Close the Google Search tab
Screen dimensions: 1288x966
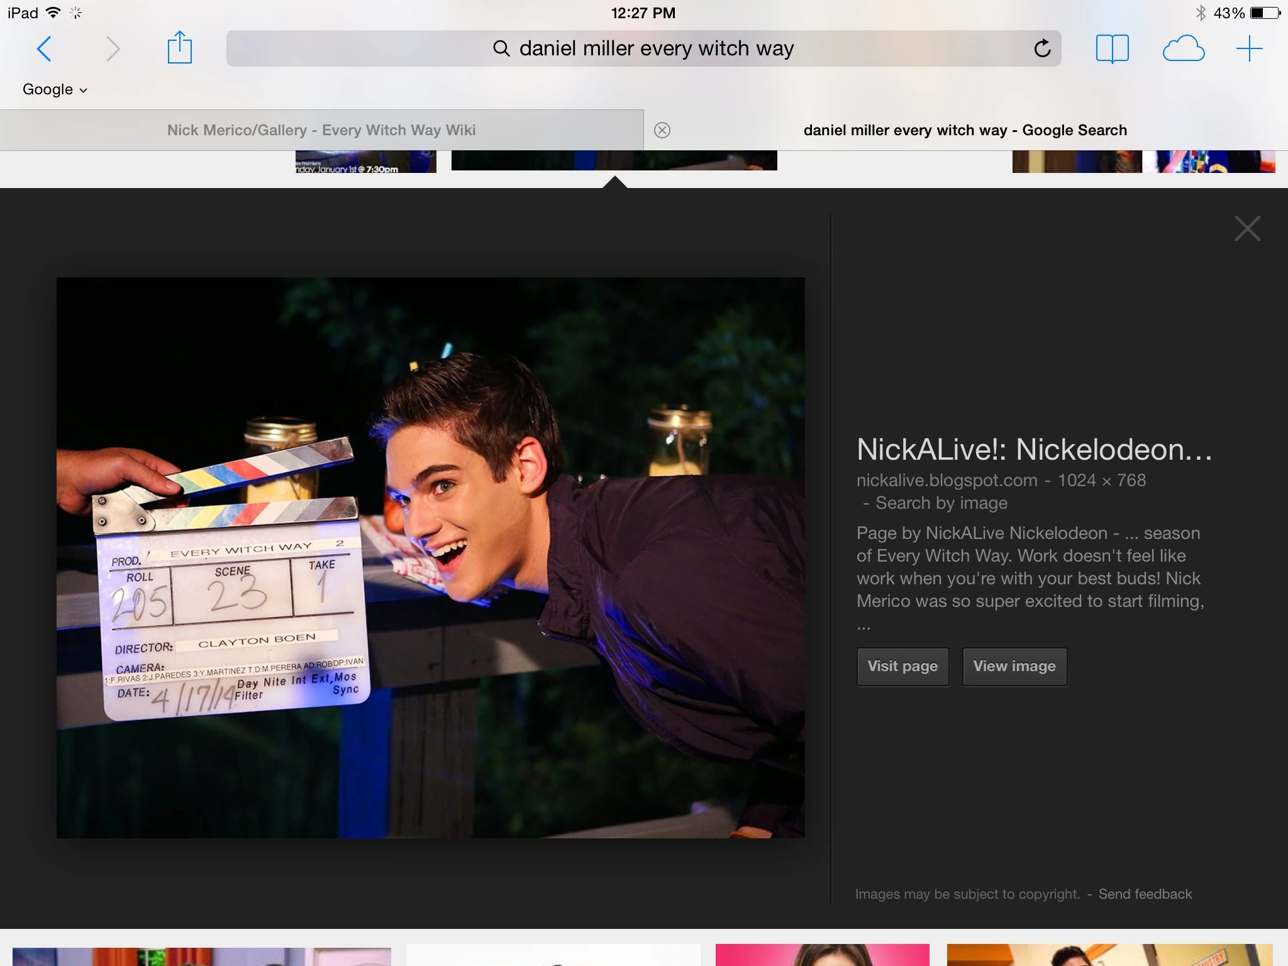pos(662,130)
